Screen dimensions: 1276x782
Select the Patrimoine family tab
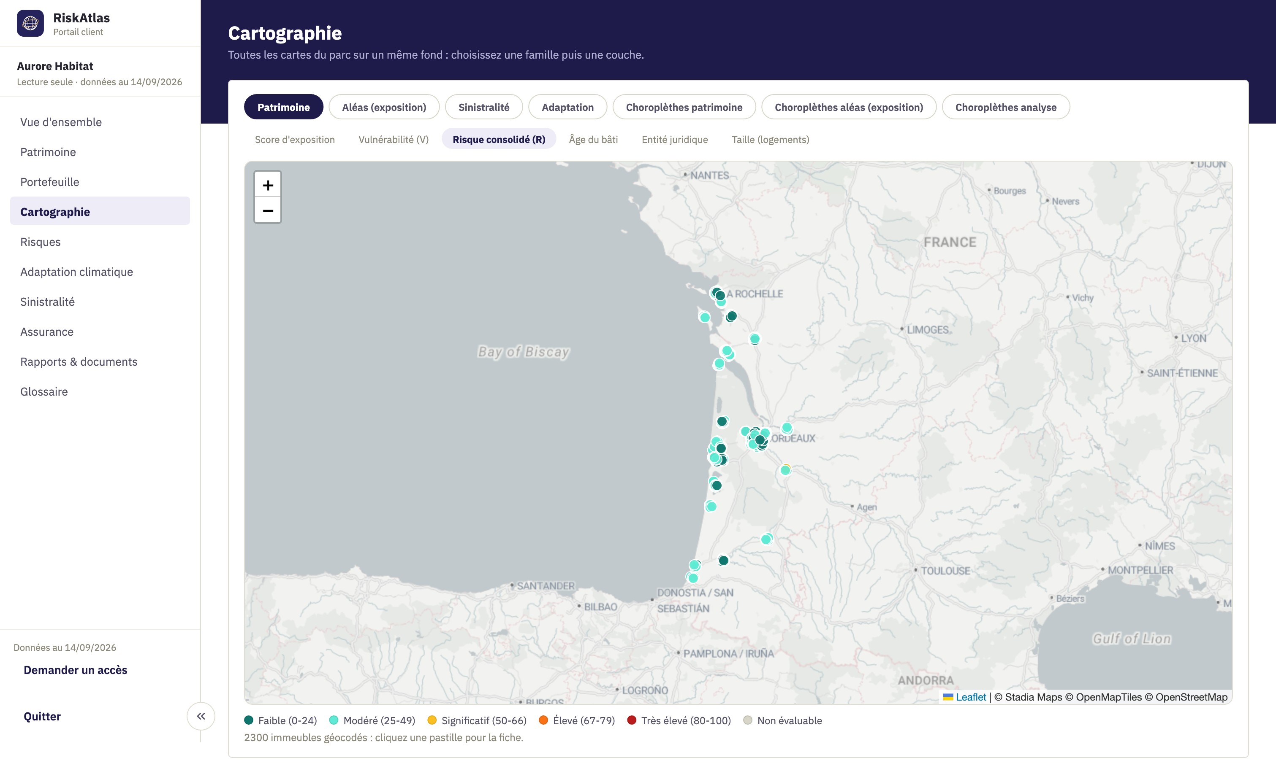[x=283, y=107]
